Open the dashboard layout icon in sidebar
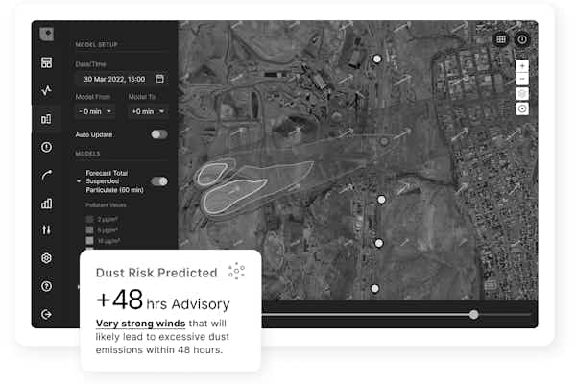 pyautogui.click(x=46, y=62)
